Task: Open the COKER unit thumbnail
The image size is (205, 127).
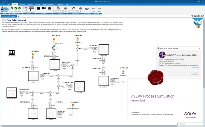Action: (55, 64)
